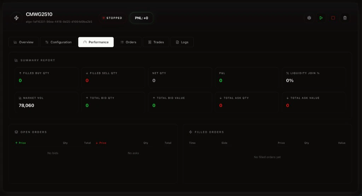
Task: Click the No asks placeholder text
Action: (133, 153)
